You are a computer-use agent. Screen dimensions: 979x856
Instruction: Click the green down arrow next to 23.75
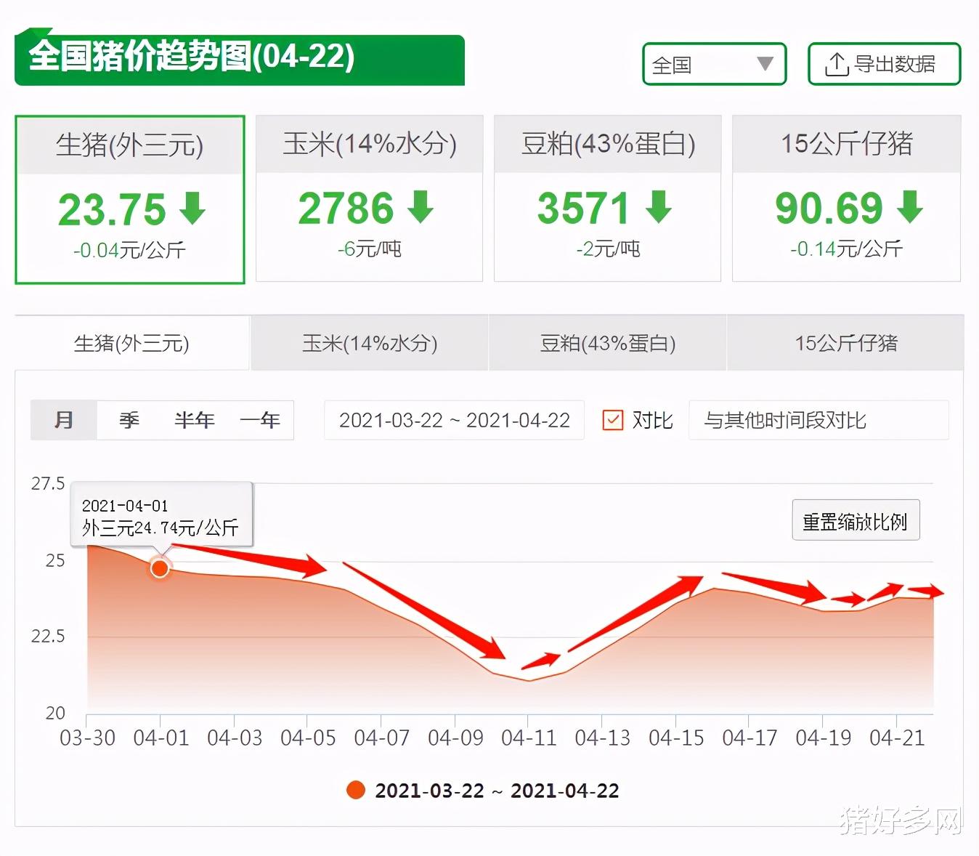click(x=192, y=209)
